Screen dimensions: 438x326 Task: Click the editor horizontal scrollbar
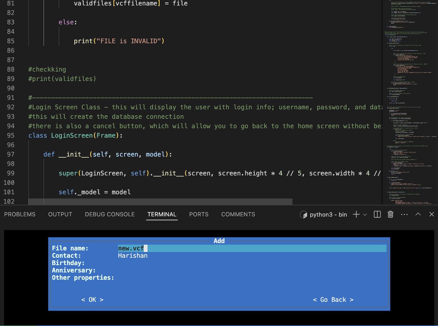[x=160, y=201]
